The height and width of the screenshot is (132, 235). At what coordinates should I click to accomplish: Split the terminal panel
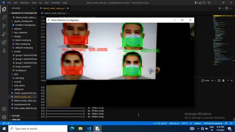pos(219,81)
